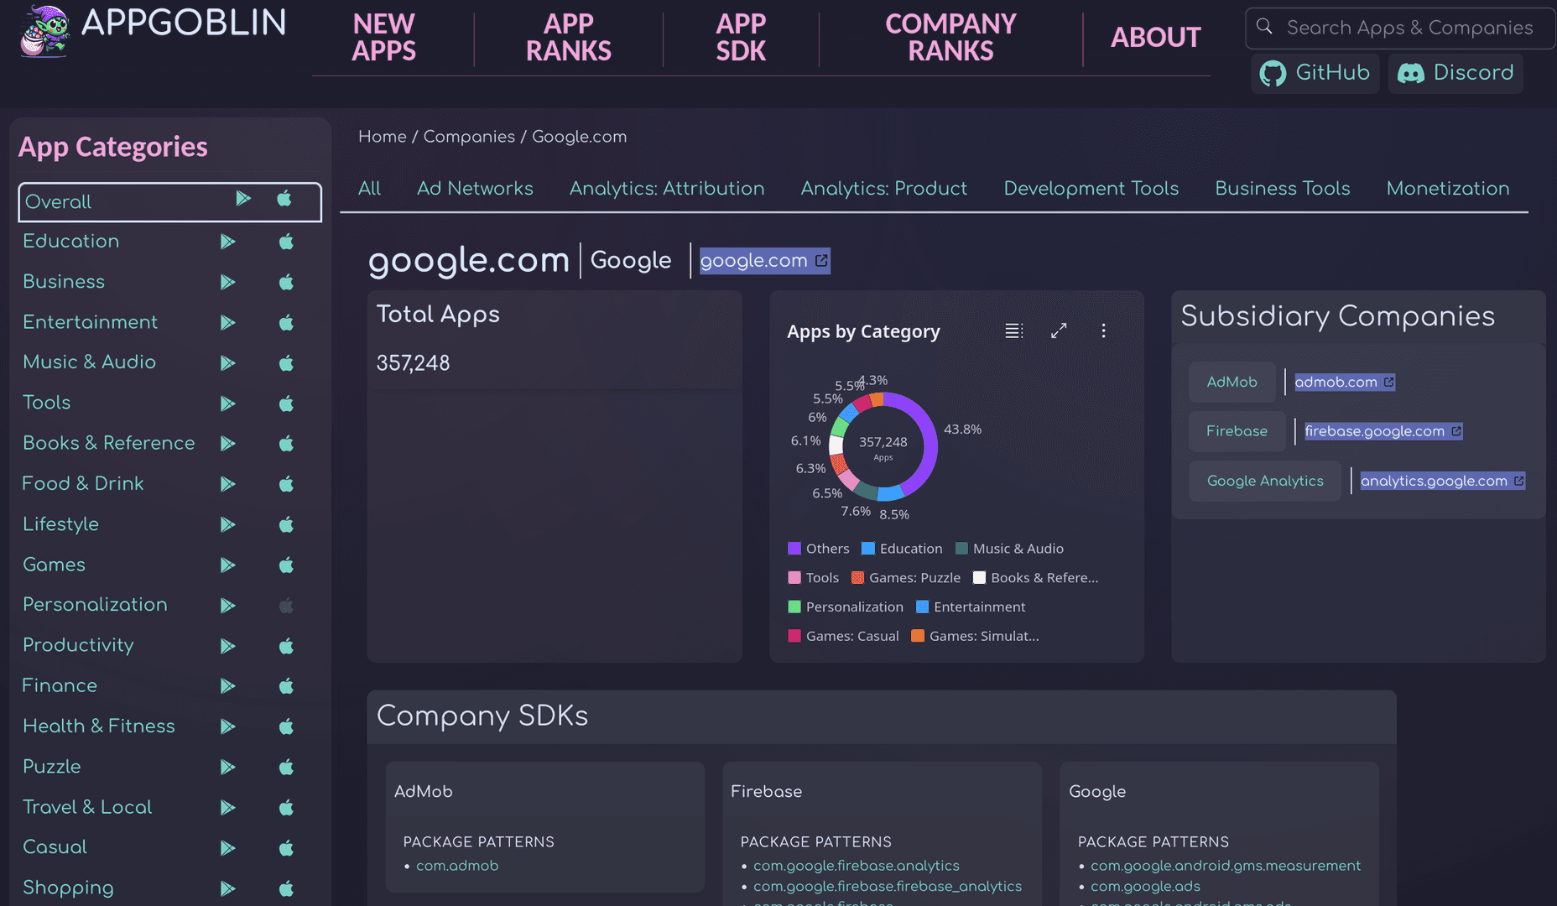
Task: Open the GitHub page via its icon
Action: point(1273,73)
